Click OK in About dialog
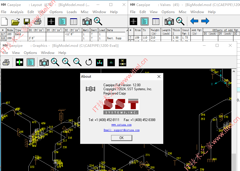This screenshot has width=240, height=171. click(x=122, y=138)
